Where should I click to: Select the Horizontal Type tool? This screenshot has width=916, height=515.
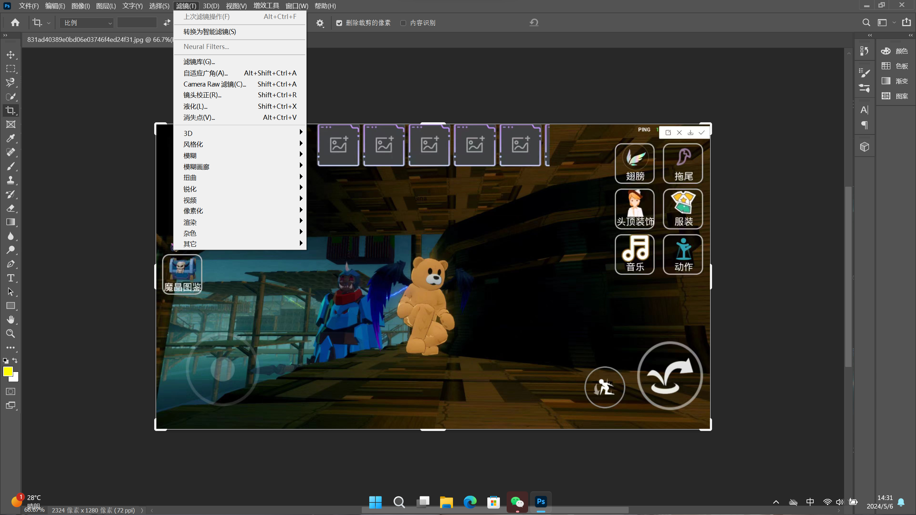[11, 278]
